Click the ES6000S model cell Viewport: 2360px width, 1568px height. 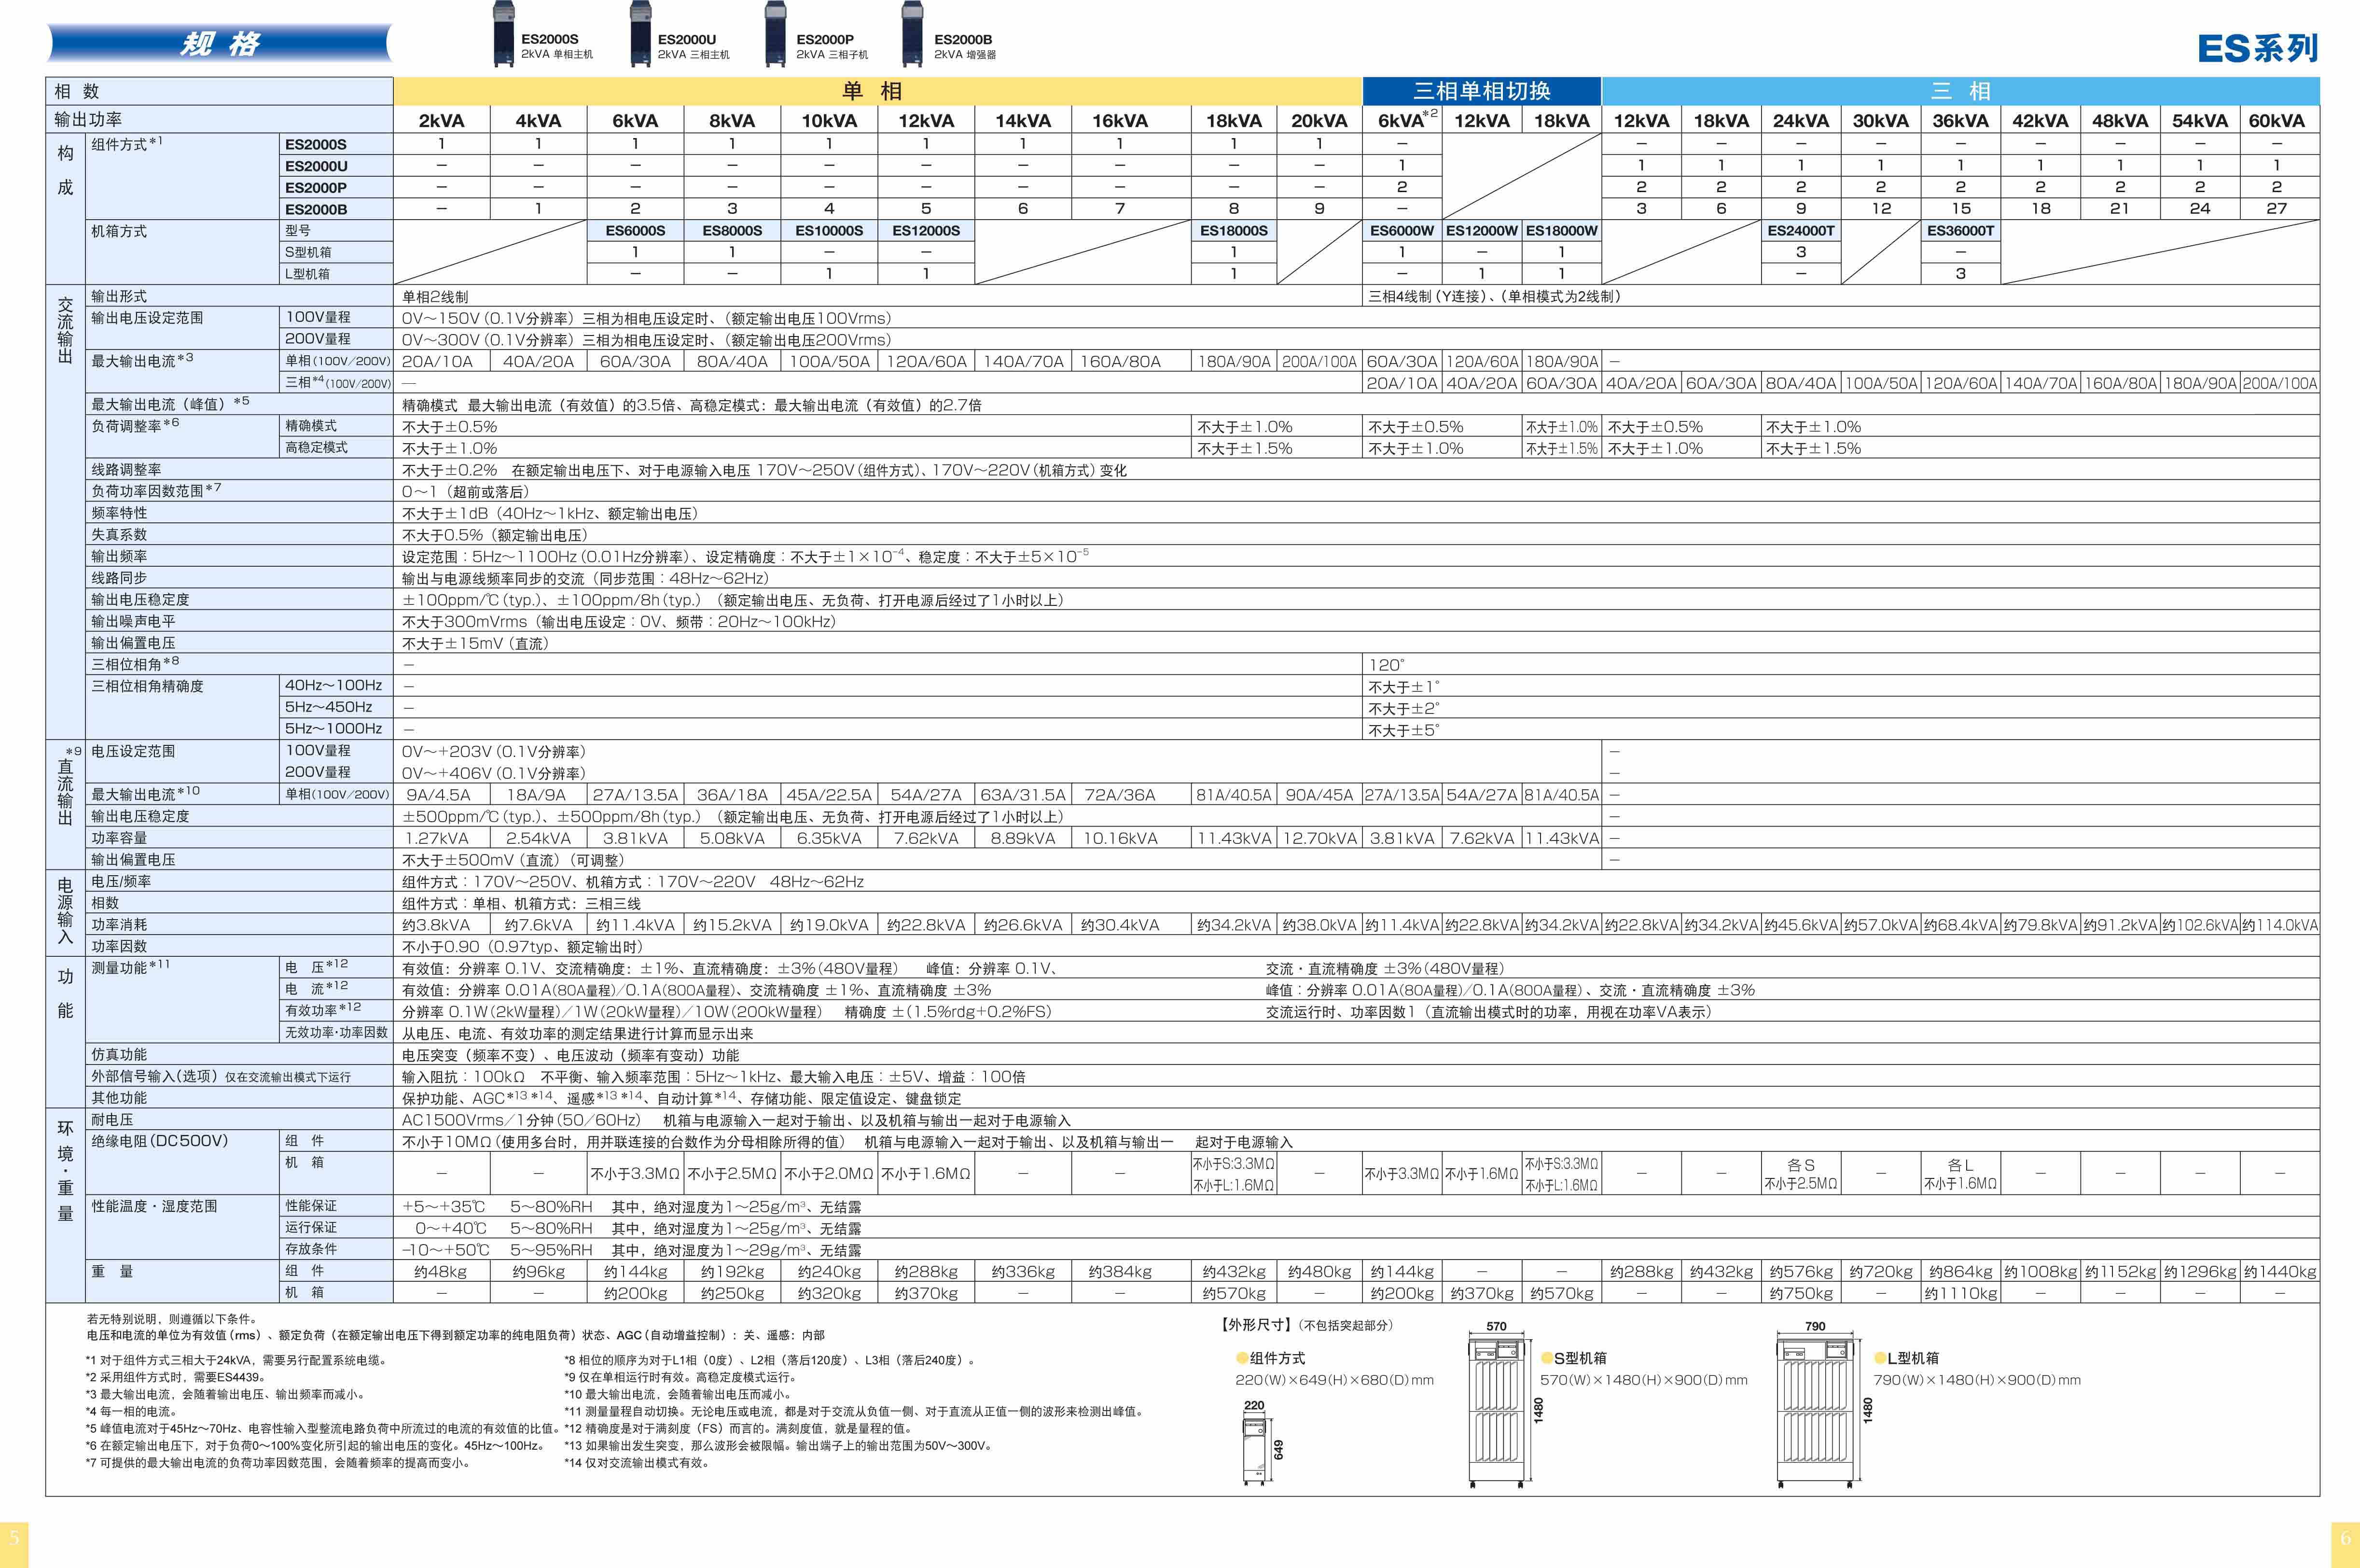(635, 231)
